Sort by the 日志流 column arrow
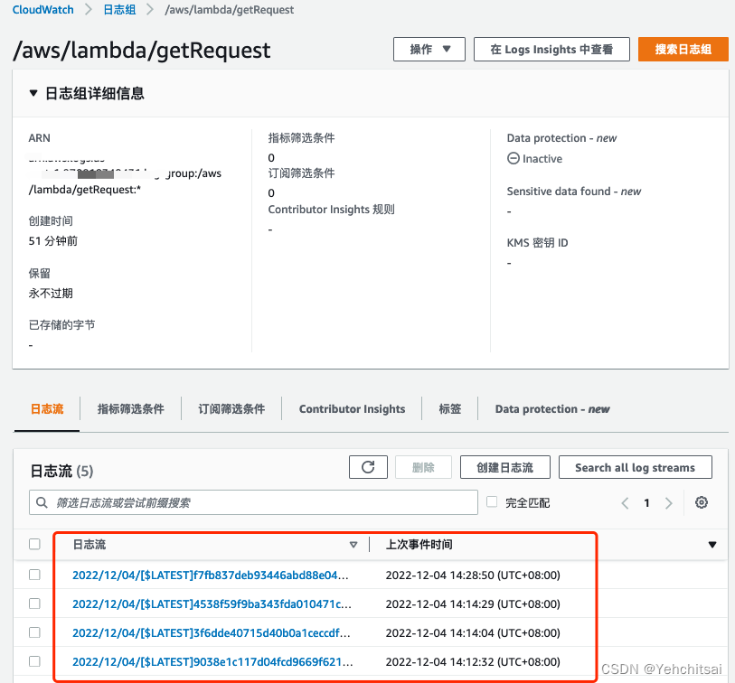735x683 pixels. 353,545
